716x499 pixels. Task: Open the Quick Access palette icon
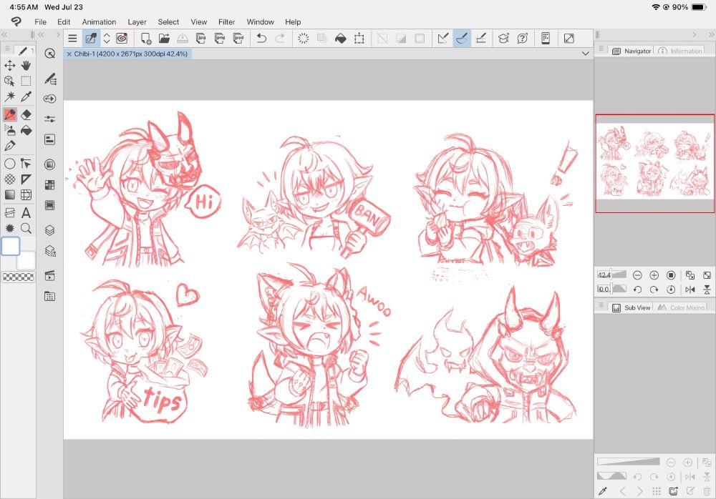50,54
